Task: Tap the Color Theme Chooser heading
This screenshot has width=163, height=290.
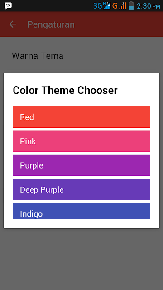Action: 65,91
